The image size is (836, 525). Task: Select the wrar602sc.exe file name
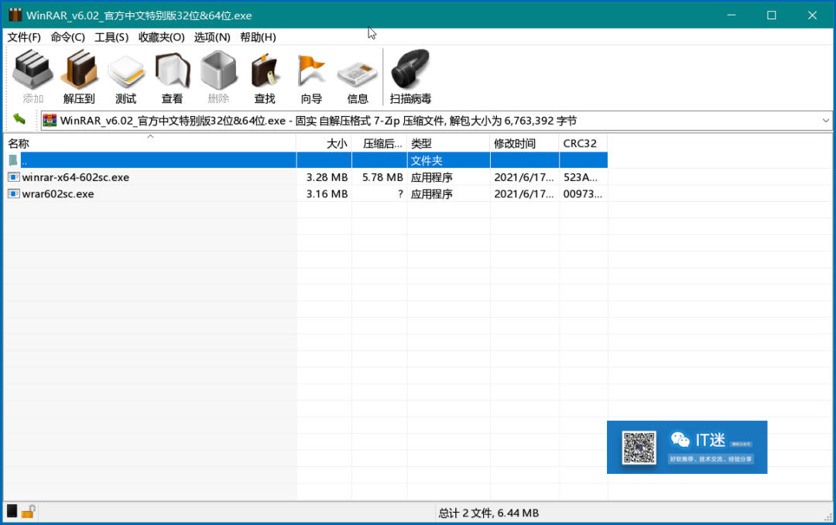click(57, 194)
